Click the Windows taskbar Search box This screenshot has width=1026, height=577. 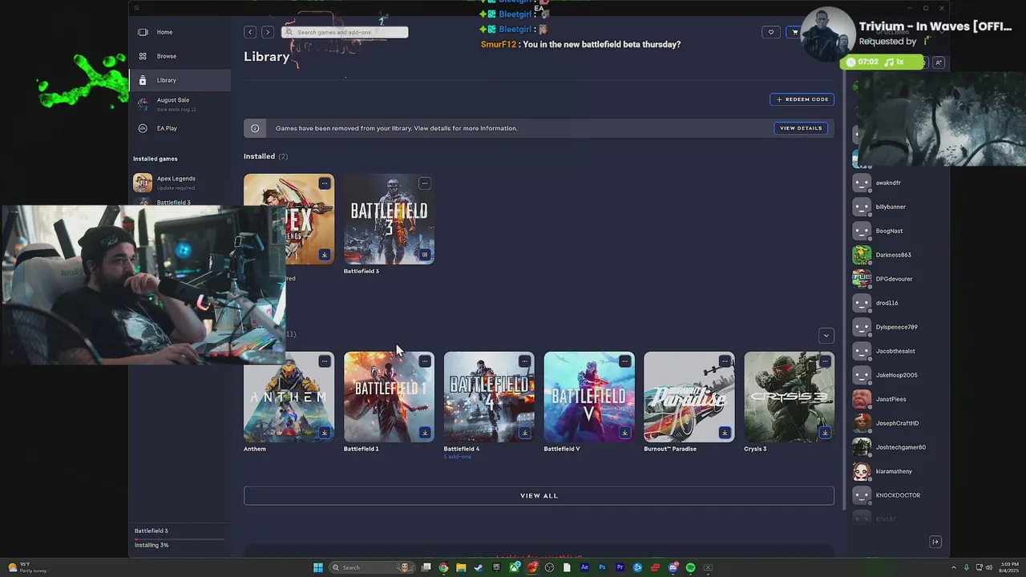coord(373,567)
